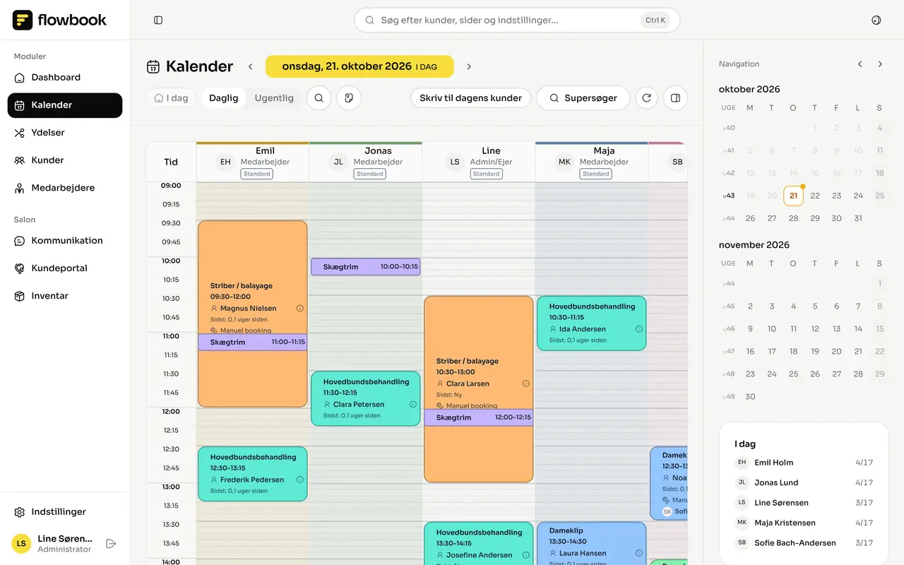Image resolution: width=904 pixels, height=565 pixels.
Task: Open Kundeportal in the sidebar
Action: tap(65, 268)
